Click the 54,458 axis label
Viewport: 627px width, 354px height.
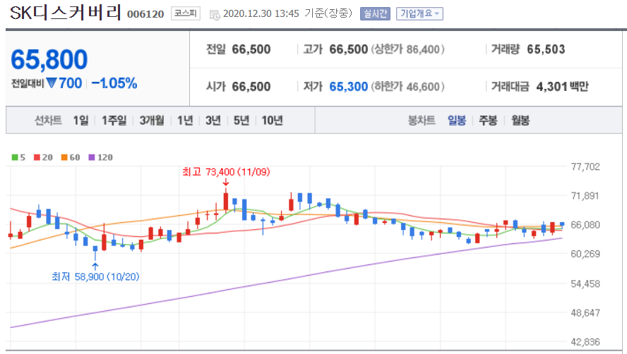tap(585, 283)
